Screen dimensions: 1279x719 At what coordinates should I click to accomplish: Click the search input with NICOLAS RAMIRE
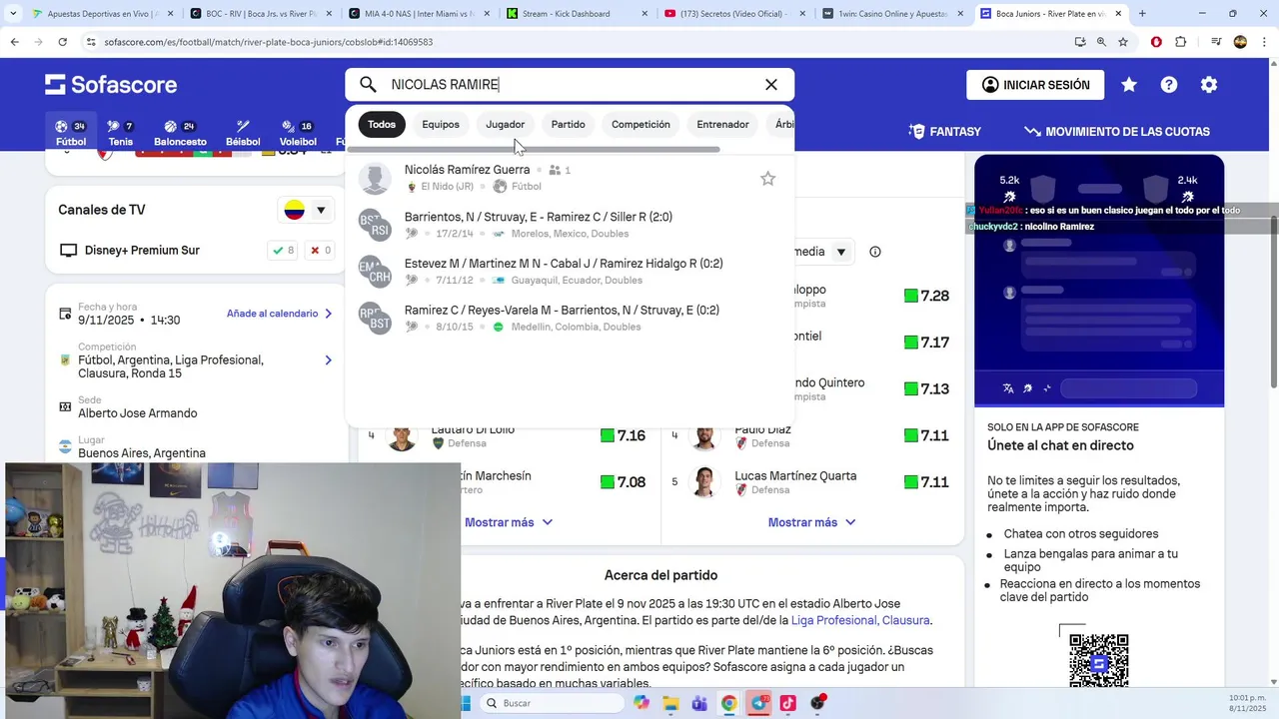coord(570,85)
